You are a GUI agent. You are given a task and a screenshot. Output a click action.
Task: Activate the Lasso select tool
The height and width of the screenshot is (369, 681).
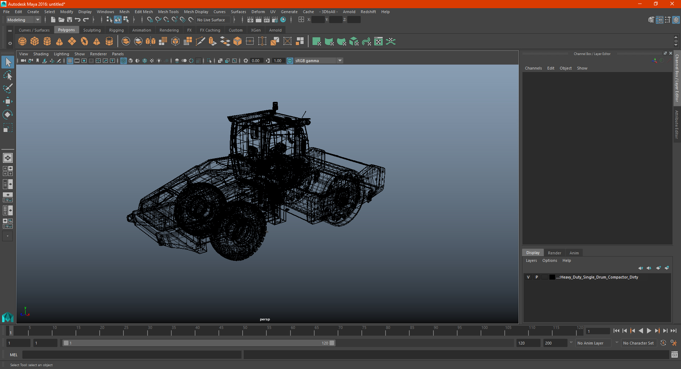pyautogui.click(x=8, y=76)
